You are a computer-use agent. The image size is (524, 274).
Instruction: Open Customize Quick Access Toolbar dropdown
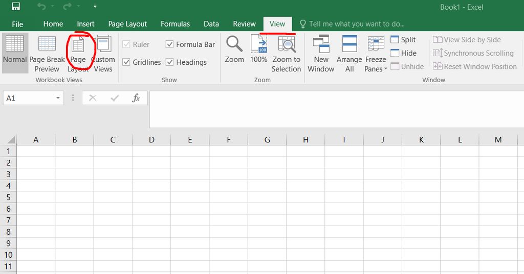click(95, 7)
